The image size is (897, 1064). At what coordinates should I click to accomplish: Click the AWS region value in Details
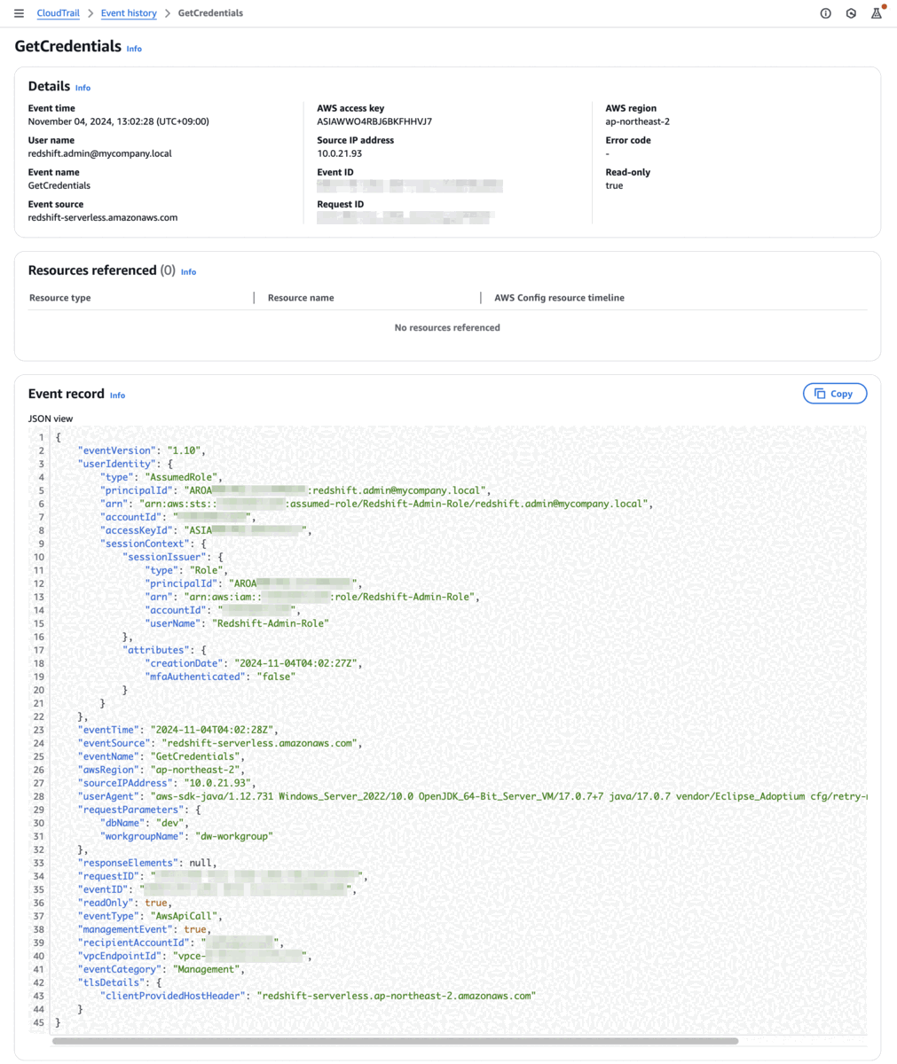tap(638, 121)
